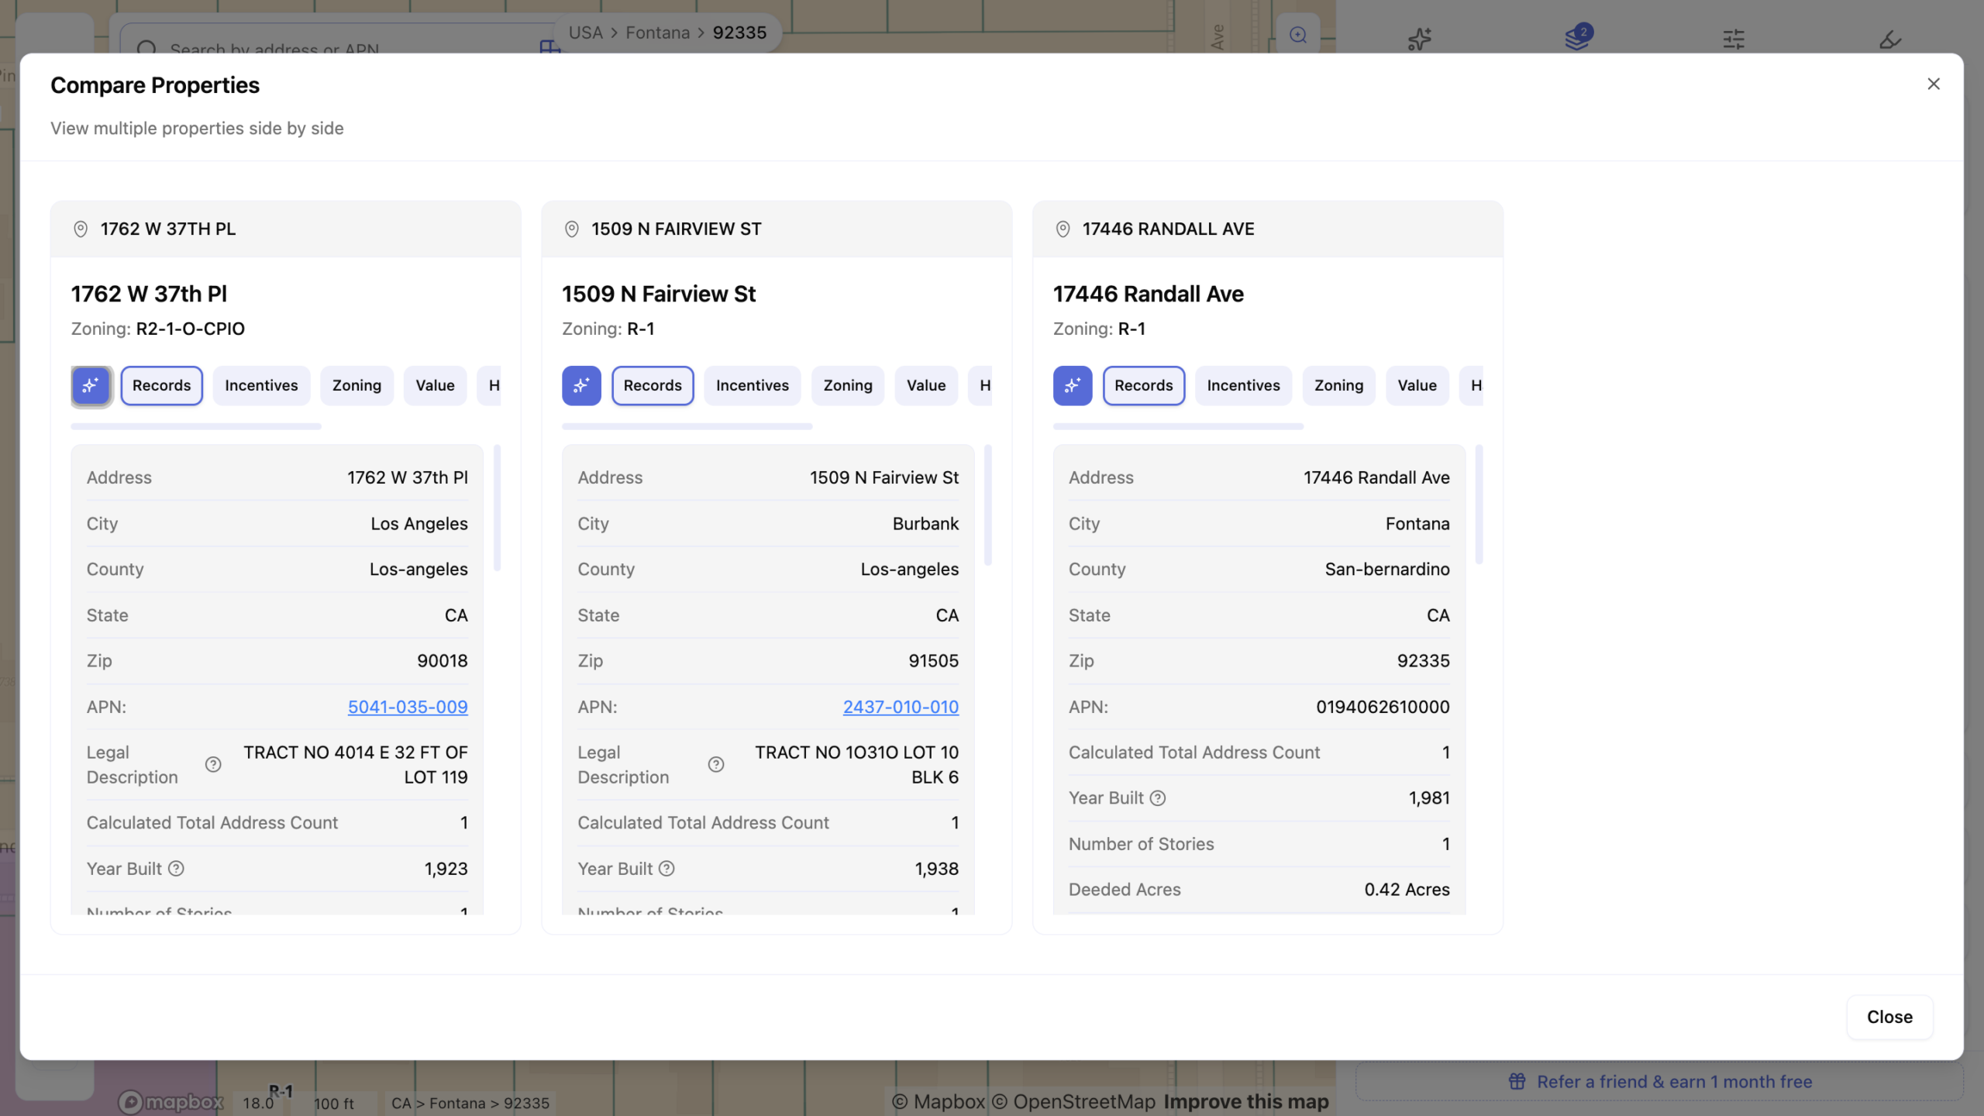Select Records tab for 17446 Randall Ave
1984x1116 pixels.
tap(1144, 385)
